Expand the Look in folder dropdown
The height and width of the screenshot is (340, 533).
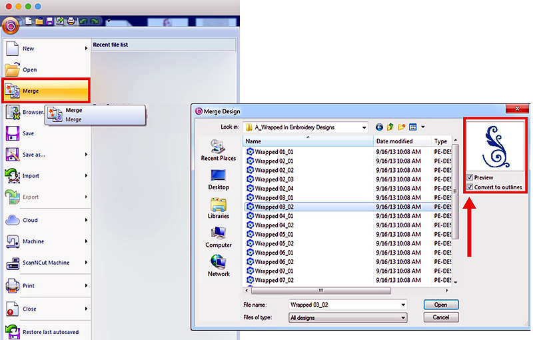click(364, 127)
